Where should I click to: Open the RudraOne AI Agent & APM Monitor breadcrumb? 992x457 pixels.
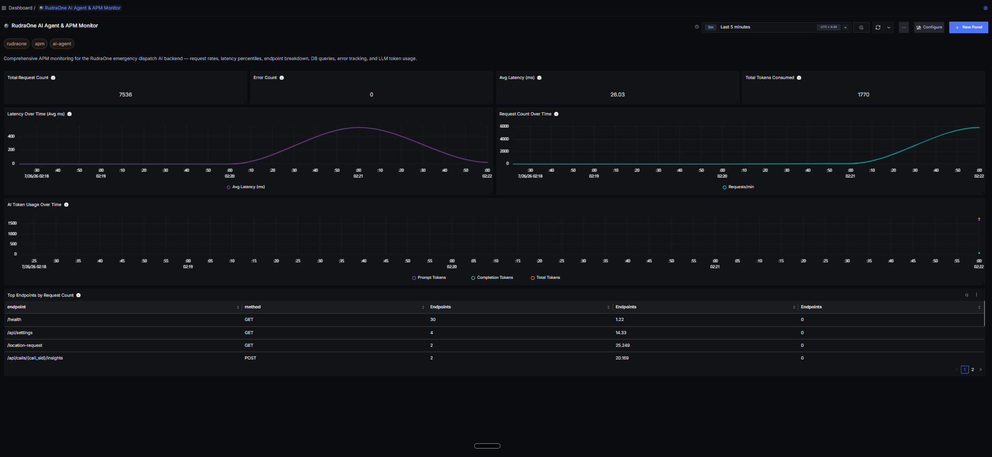pyautogui.click(x=80, y=8)
